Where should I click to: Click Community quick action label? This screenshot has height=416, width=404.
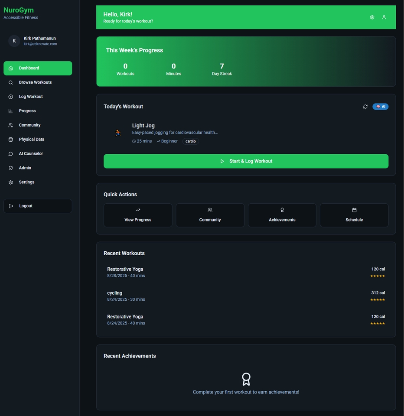pyautogui.click(x=210, y=220)
